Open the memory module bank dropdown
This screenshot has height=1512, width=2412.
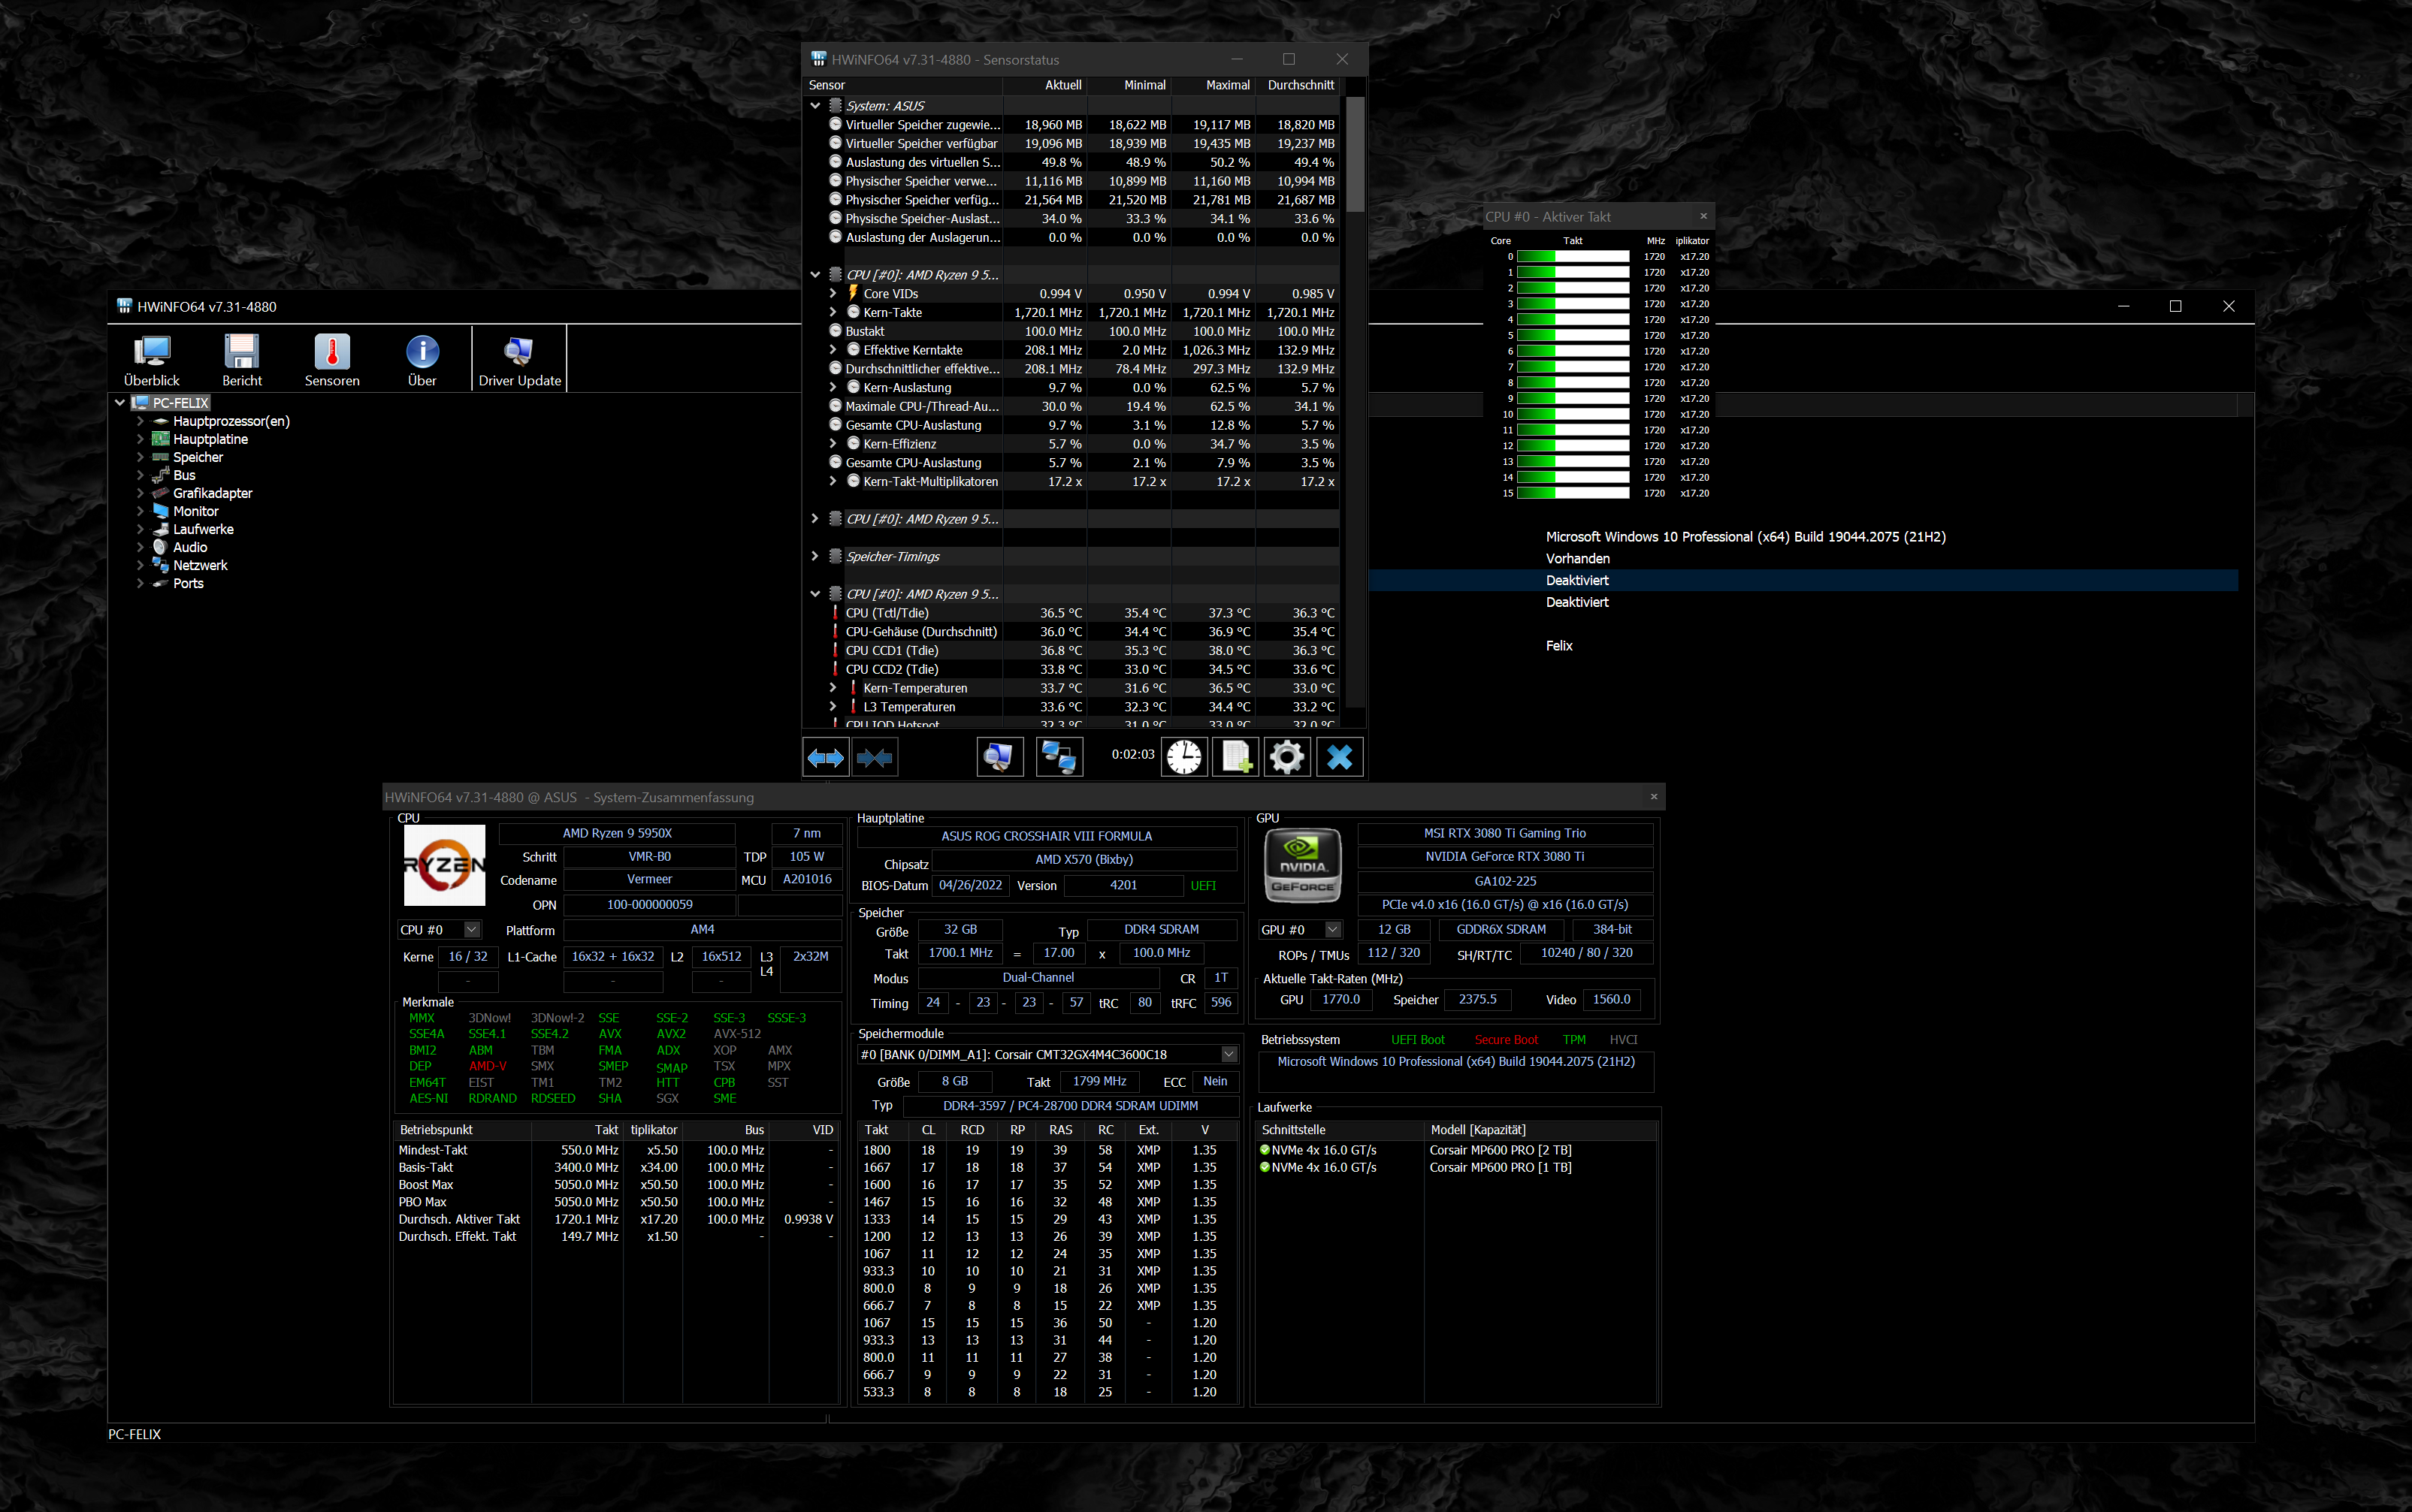1229,1054
